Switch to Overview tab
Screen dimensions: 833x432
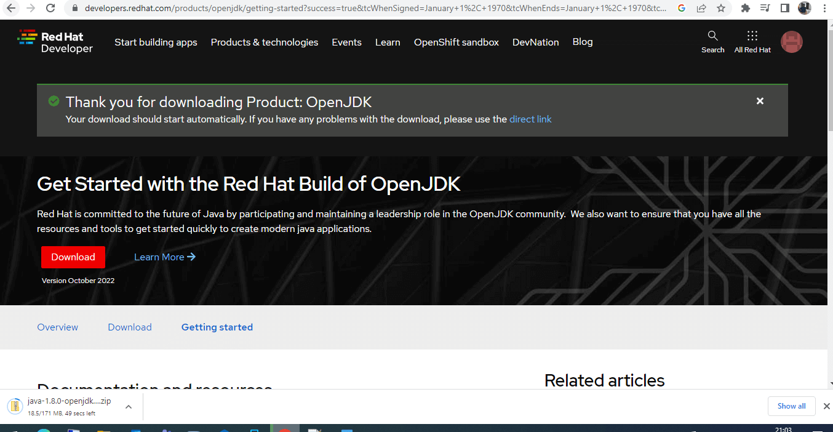58,327
